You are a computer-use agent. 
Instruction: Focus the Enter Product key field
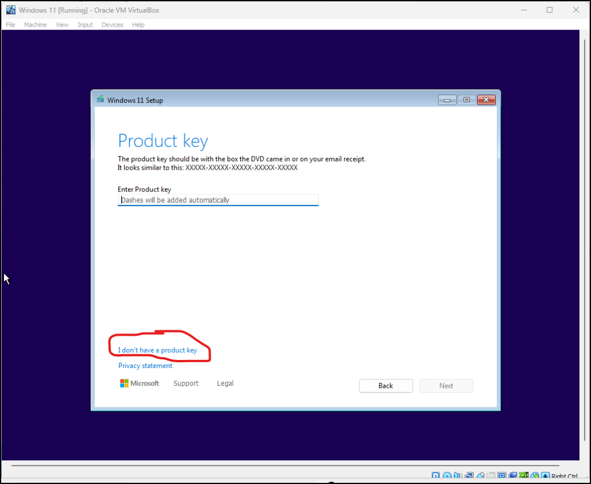[x=218, y=200]
